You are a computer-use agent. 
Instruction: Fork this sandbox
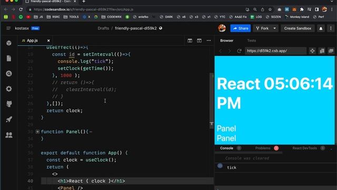pos(262,28)
